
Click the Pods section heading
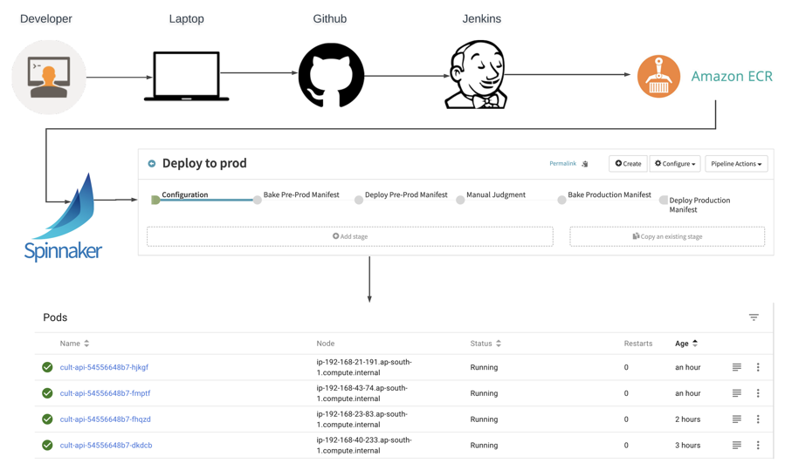pyautogui.click(x=55, y=317)
